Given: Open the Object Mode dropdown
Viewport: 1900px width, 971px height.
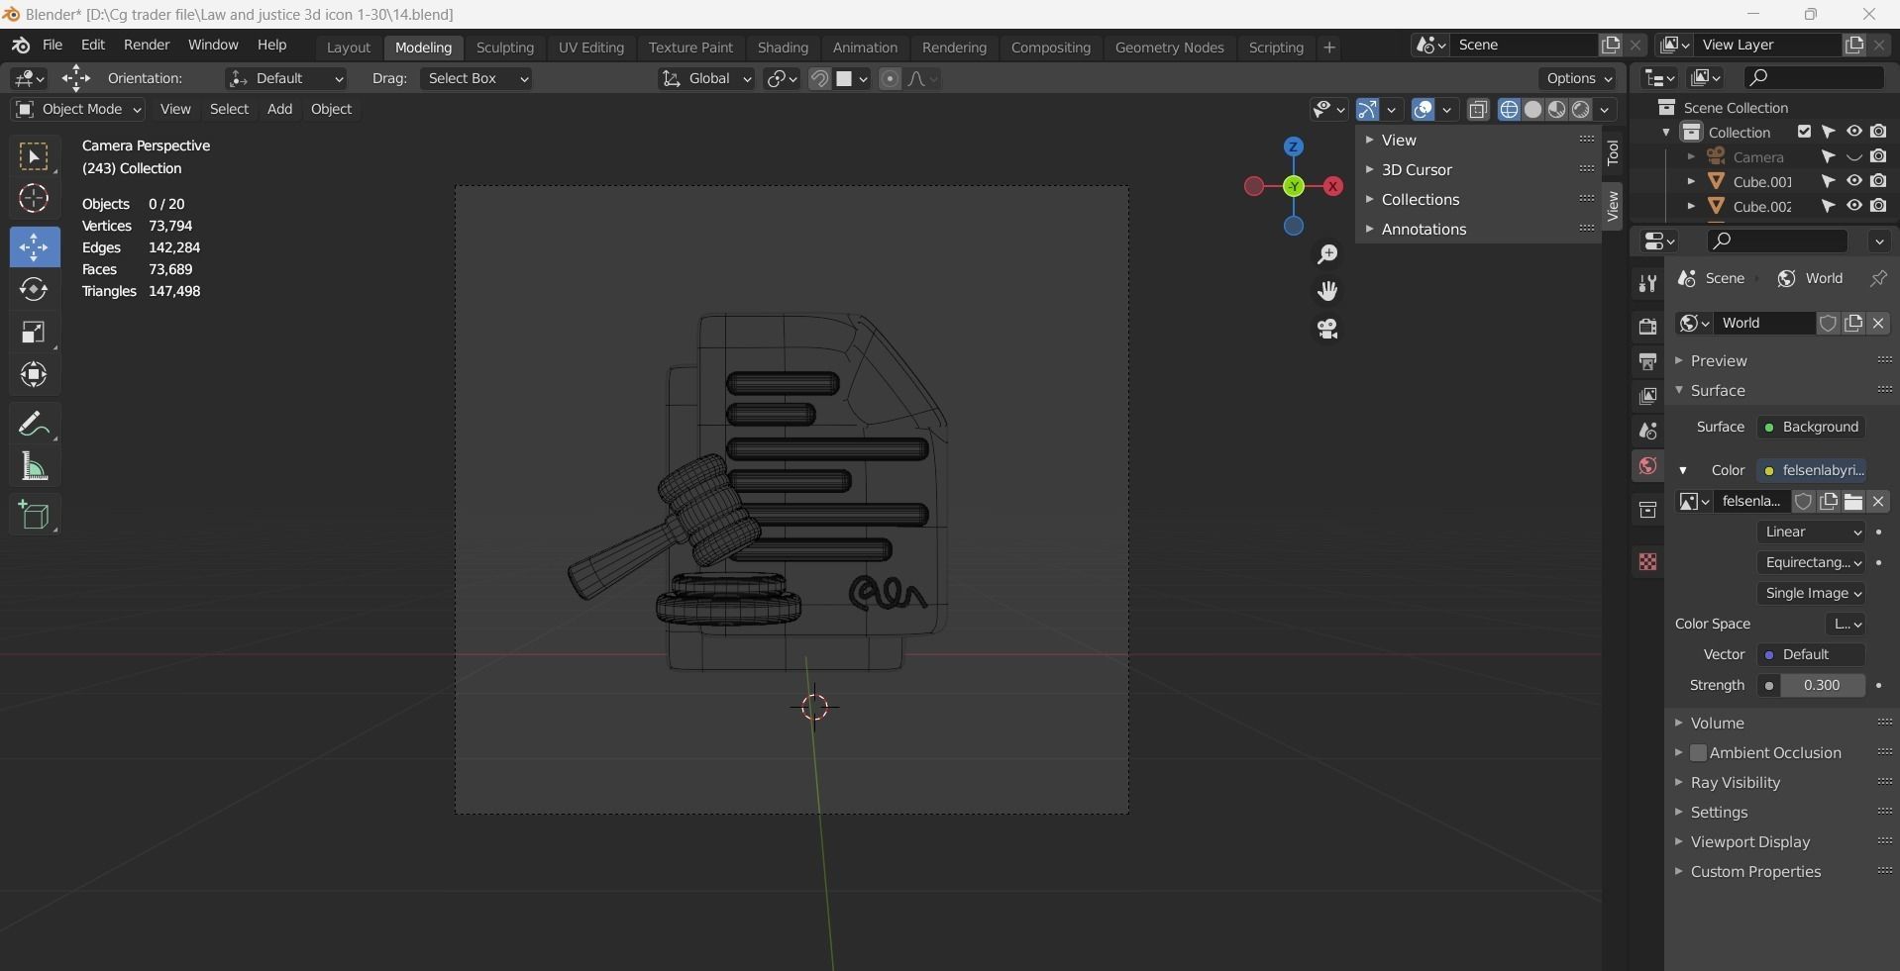Looking at the screenshot, I should coord(78,110).
